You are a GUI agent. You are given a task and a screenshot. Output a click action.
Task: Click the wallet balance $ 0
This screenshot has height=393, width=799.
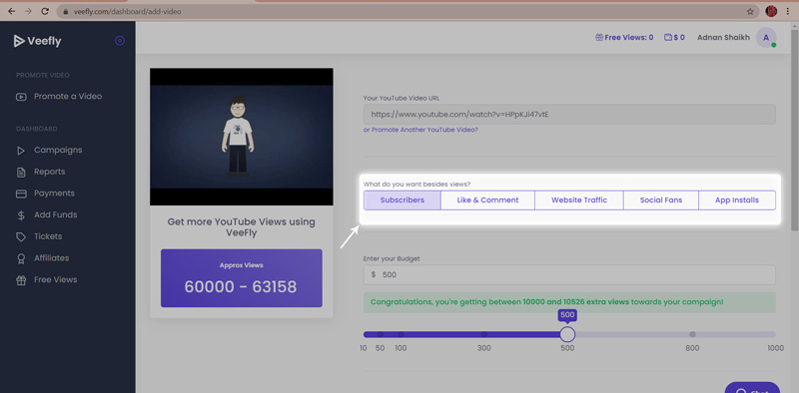pos(675,37)
